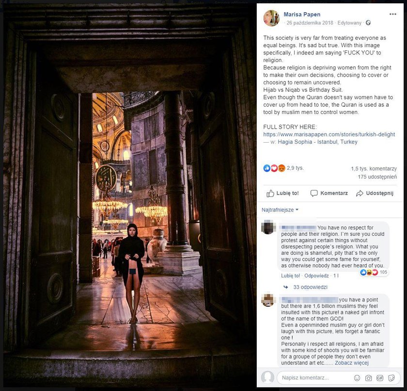
Task: Click first comment's reaction count 105
Action: point(383,272)
